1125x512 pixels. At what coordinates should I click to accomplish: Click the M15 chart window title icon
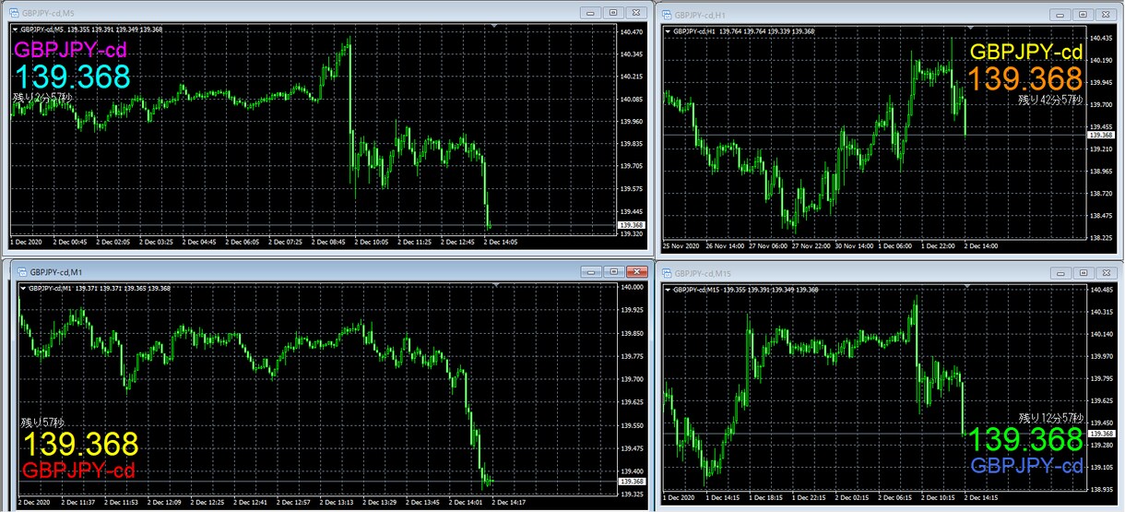point(667,274)
